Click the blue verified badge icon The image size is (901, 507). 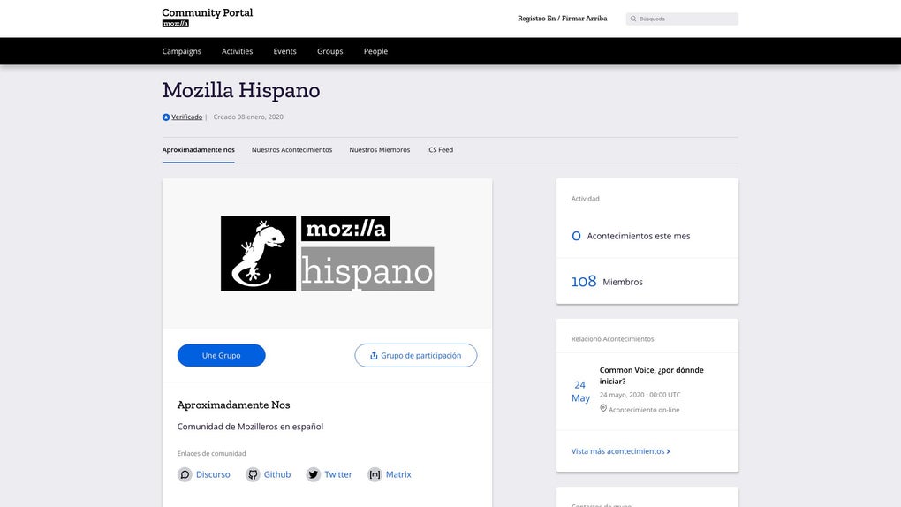tap(165, 117)
